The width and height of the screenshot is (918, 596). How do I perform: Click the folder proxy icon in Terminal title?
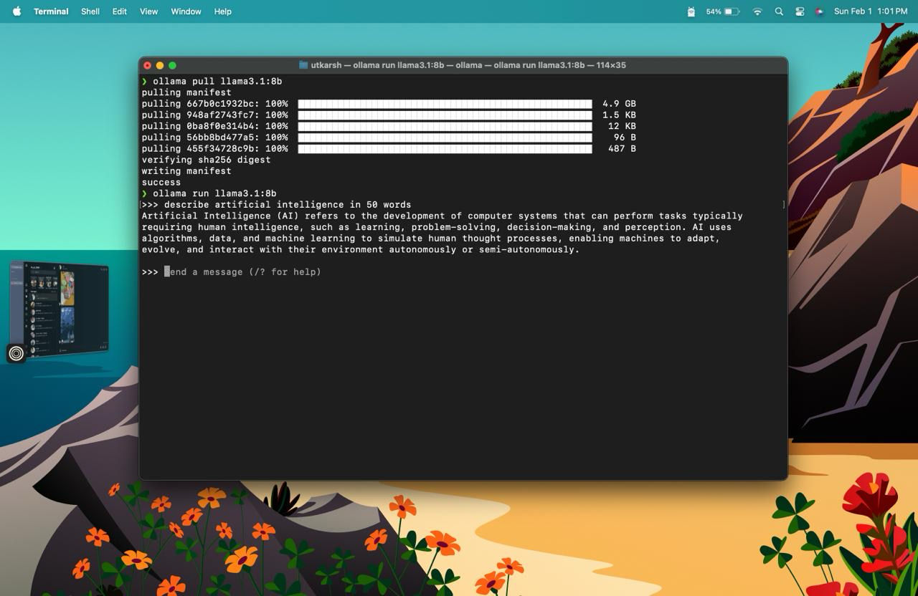pyautogui.click(x=303, y=65)
